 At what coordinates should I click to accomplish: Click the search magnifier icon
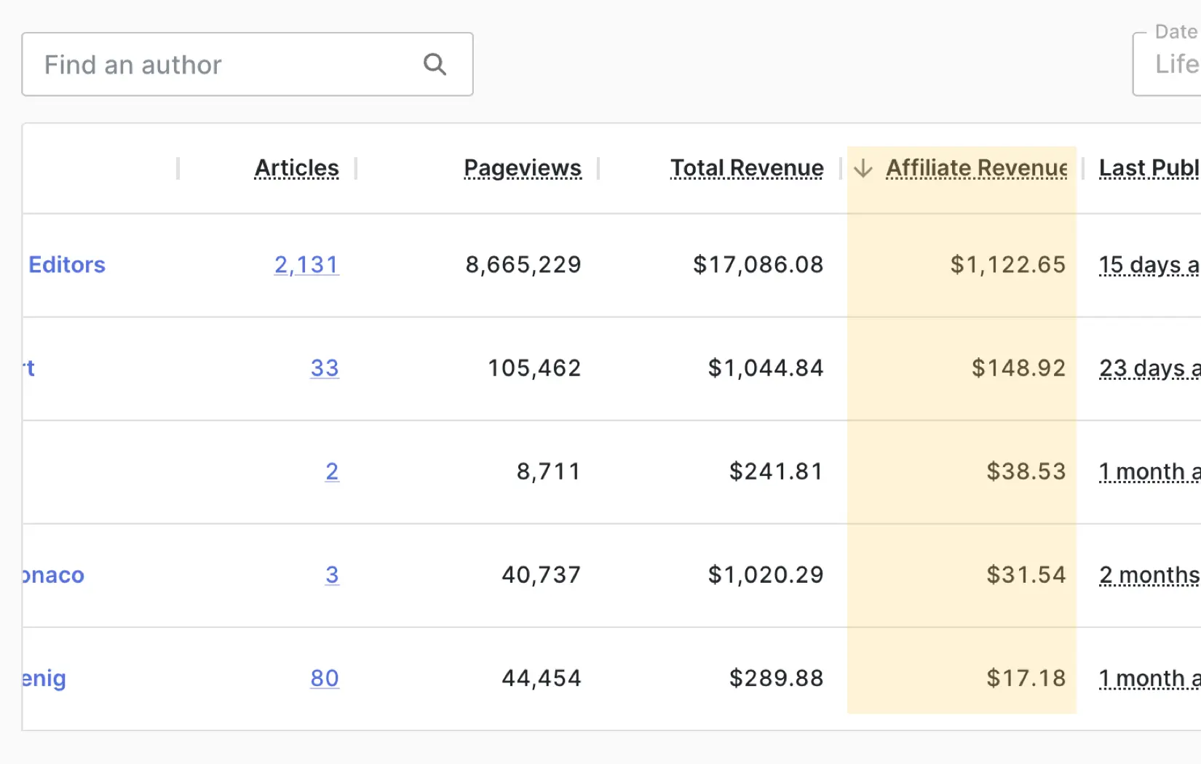[435, 65]
